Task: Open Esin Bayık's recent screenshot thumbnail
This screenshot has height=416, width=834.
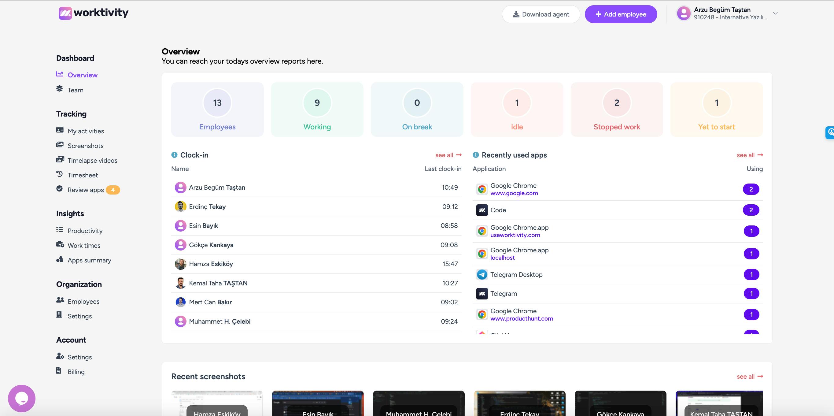Action: coord(318,403)
